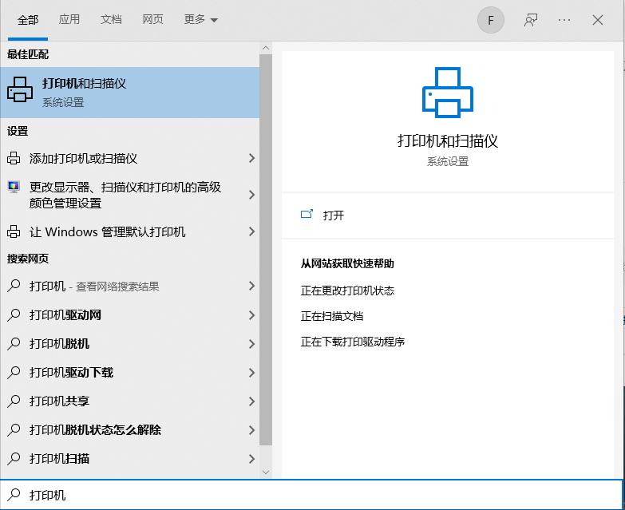Switch to the 应用 tab
This screenshot has width=625, height=510.
click(69, 19)
